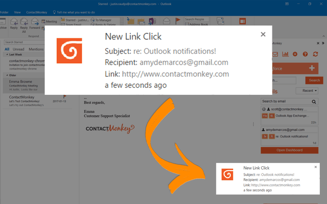This screenshot has width=327, height=204.
Task: Open 're: Outlook notifications!' in sidebar
Action: click(x=292, y=136)
